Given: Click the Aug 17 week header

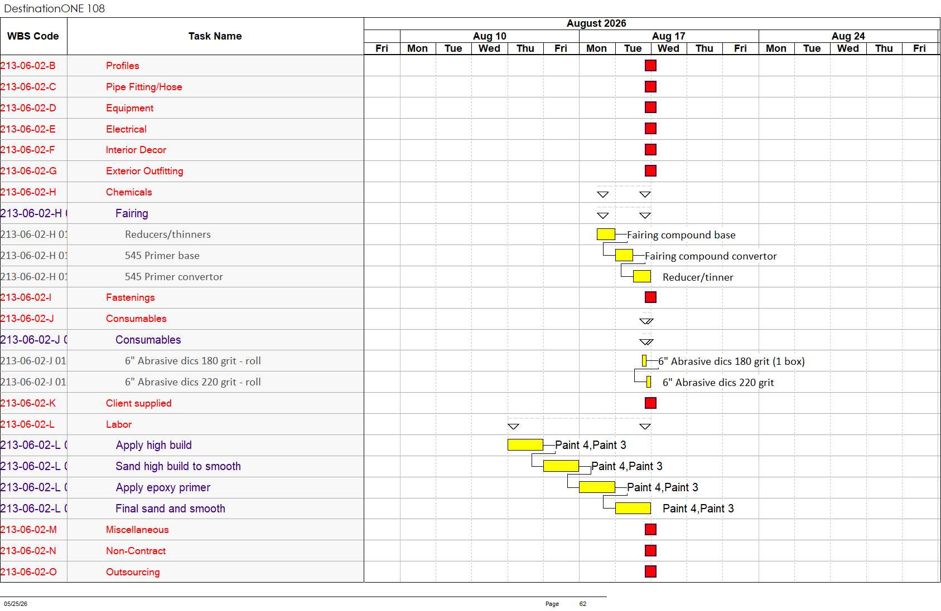Looking at the screenshot, I should [x=669, y=36].
